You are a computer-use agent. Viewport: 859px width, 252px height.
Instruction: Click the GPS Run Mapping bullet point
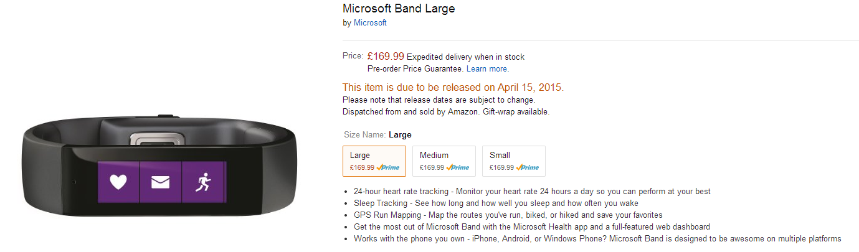coord(508,215)
